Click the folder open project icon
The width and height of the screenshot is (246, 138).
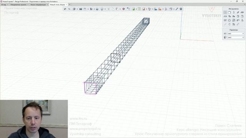point(81,9)
